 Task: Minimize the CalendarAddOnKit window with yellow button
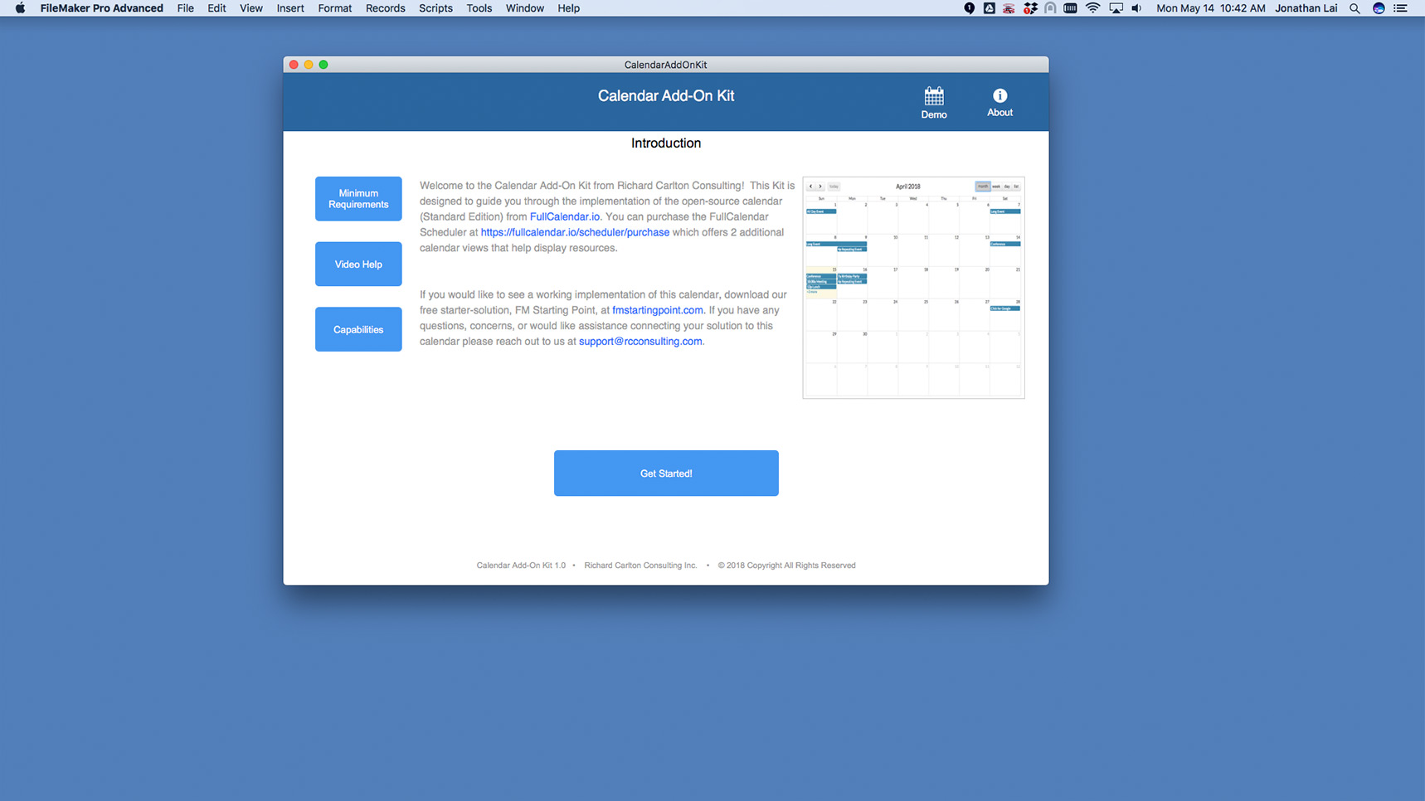point(309,65)
